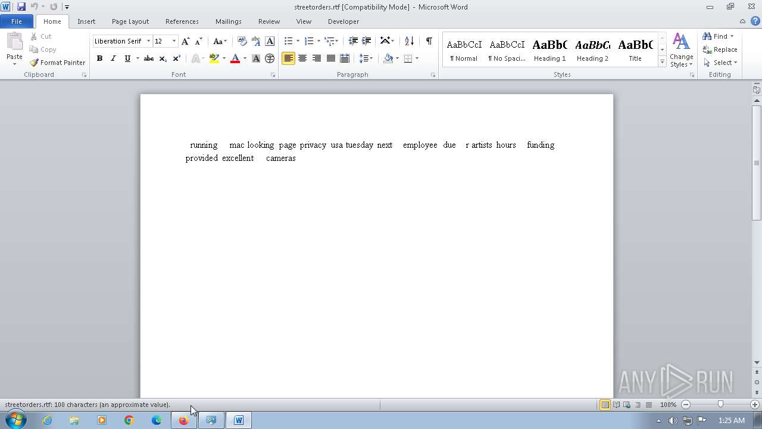Click the zoom slider handle
This screenshot has width=762, height=429.
720,405
